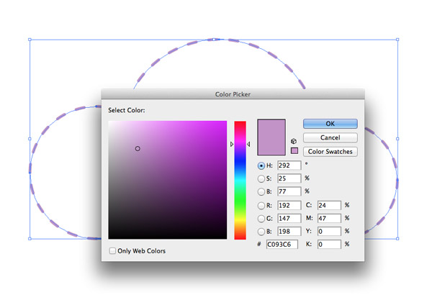
Task: Click the large lavender color preview swatch
Action: click(x=271, y=137)
